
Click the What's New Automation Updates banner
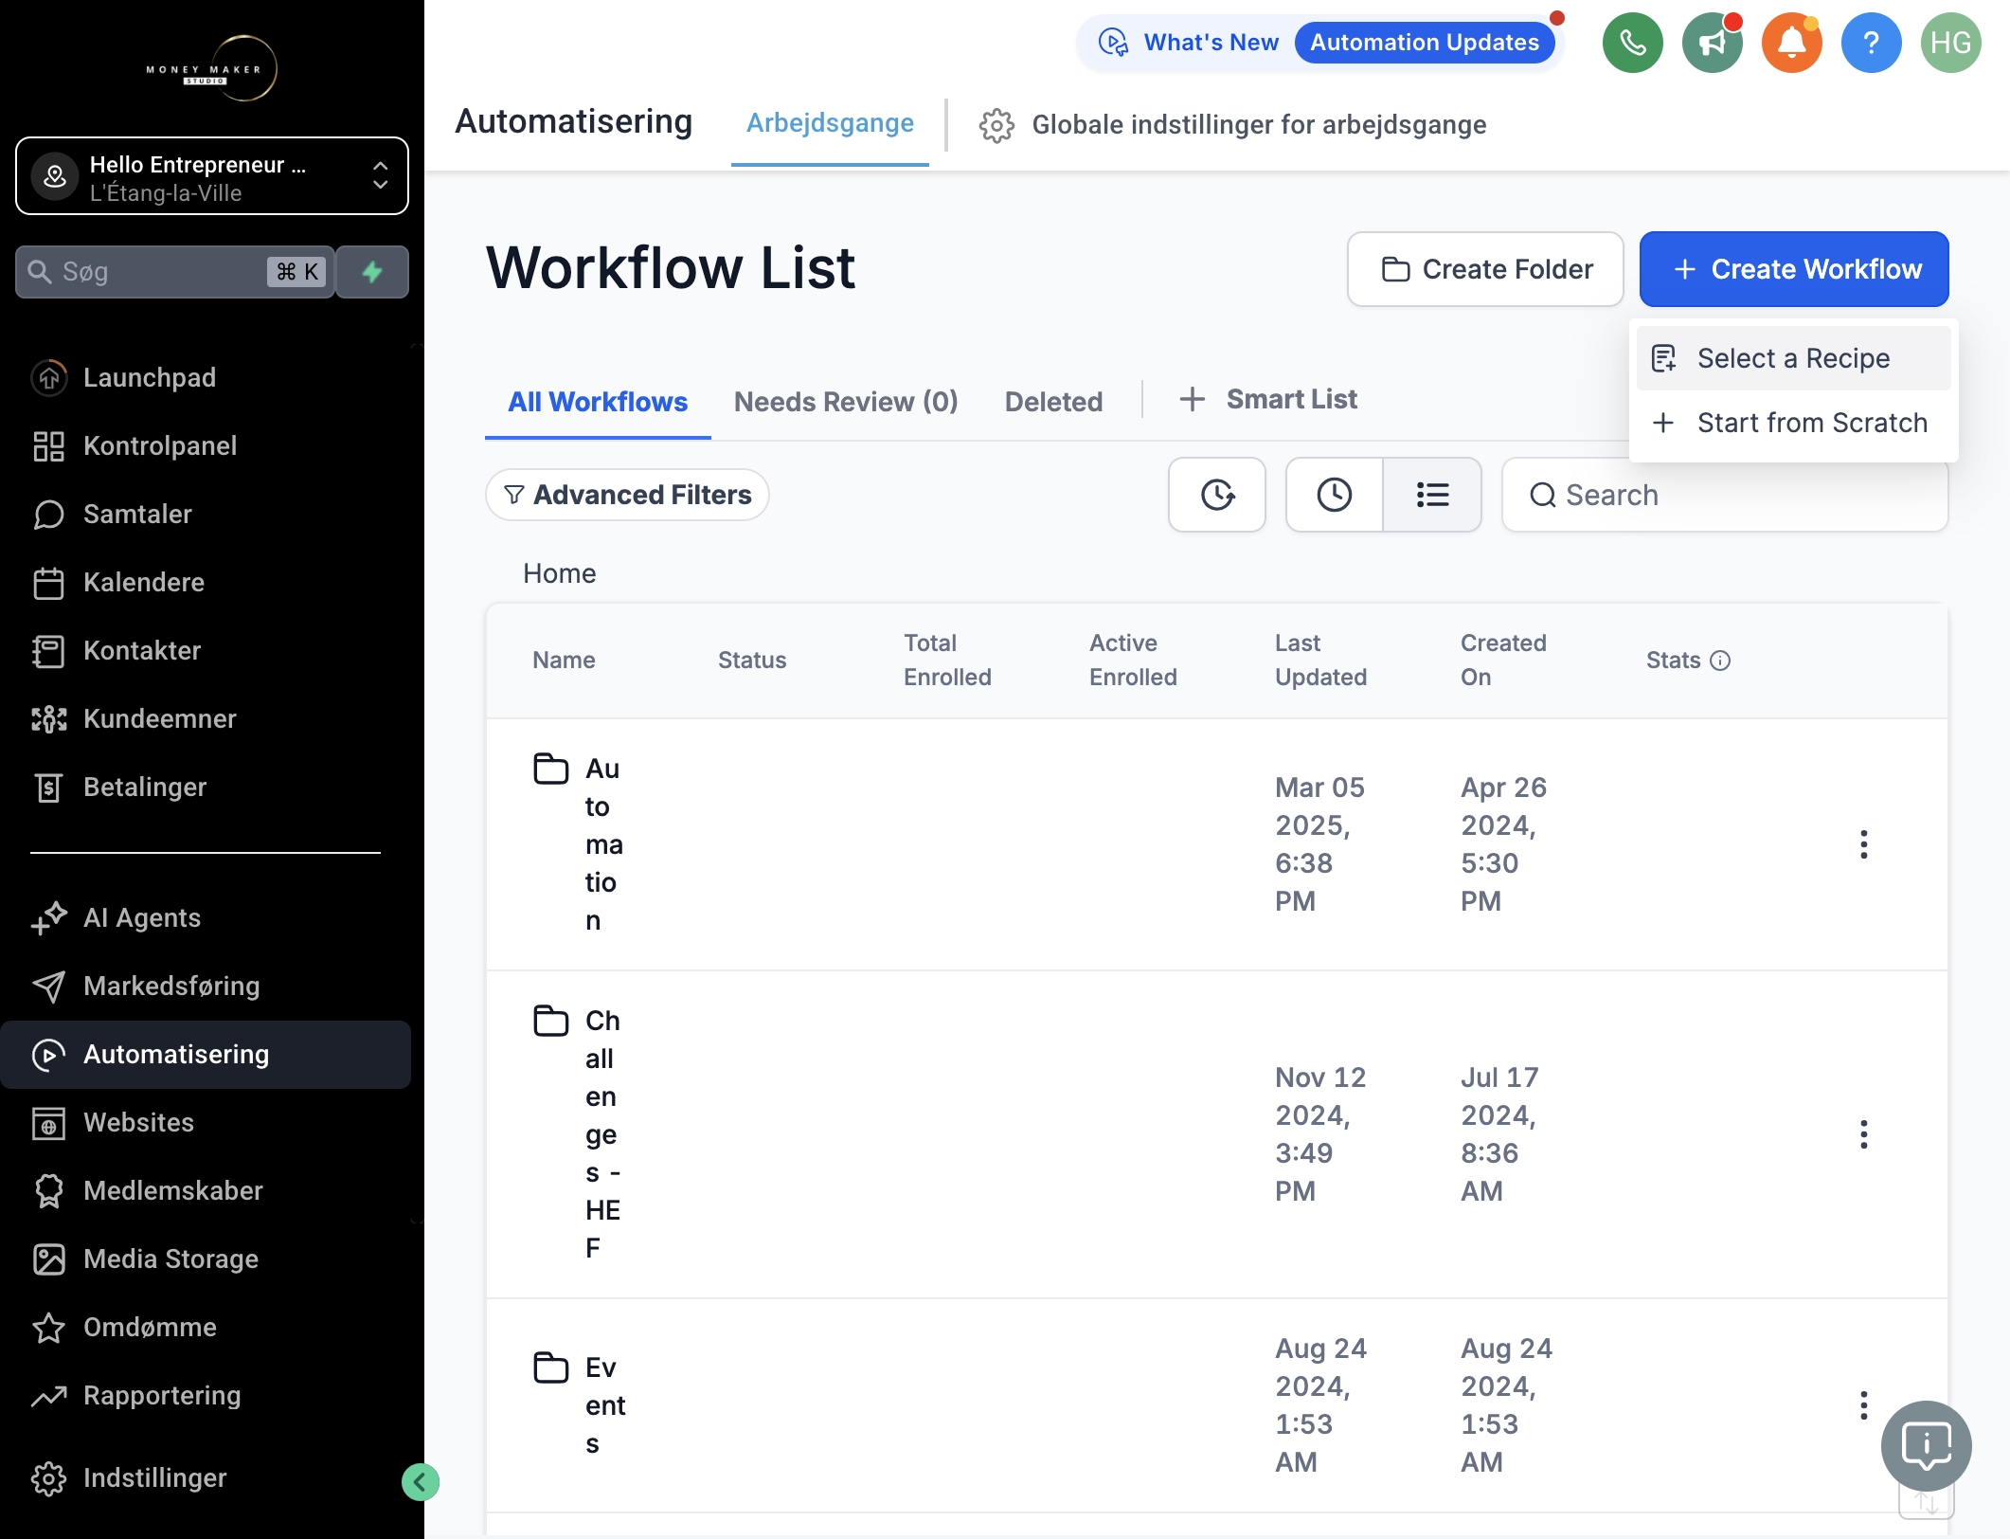point(1319,43)
